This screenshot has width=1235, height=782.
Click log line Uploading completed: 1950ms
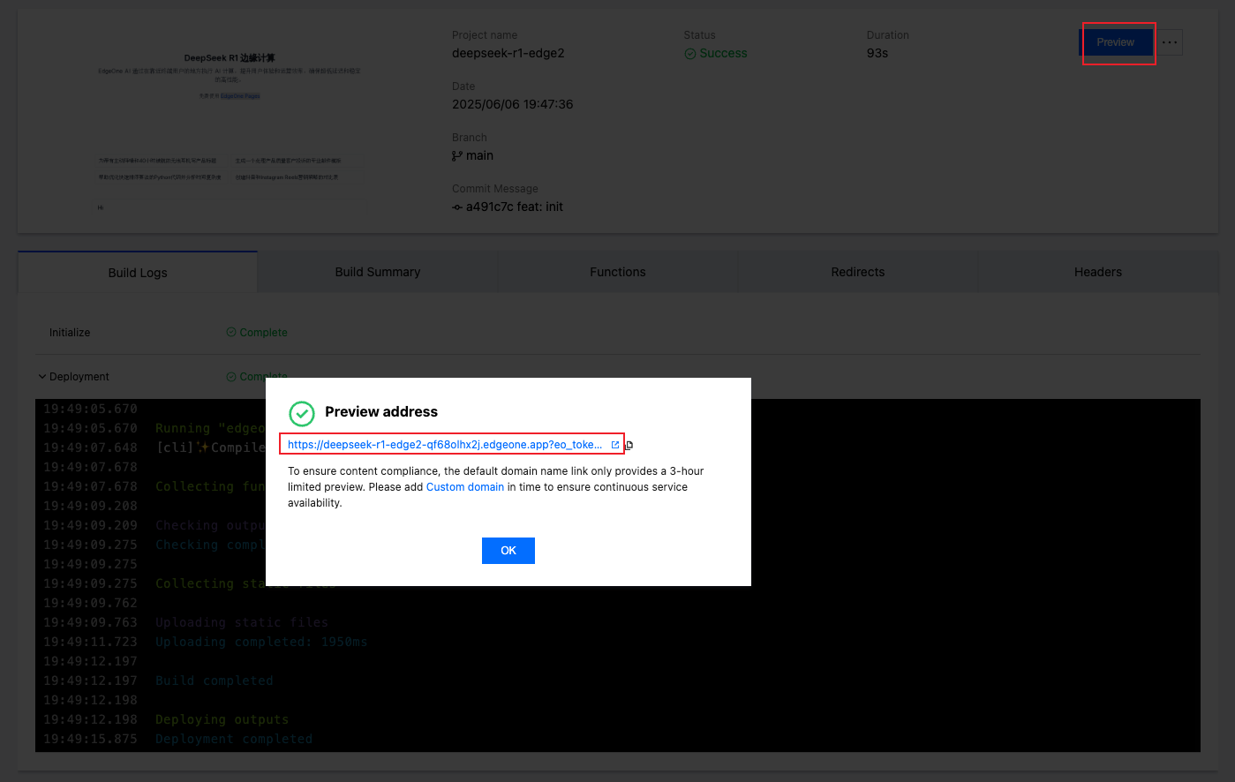(261, 643)
